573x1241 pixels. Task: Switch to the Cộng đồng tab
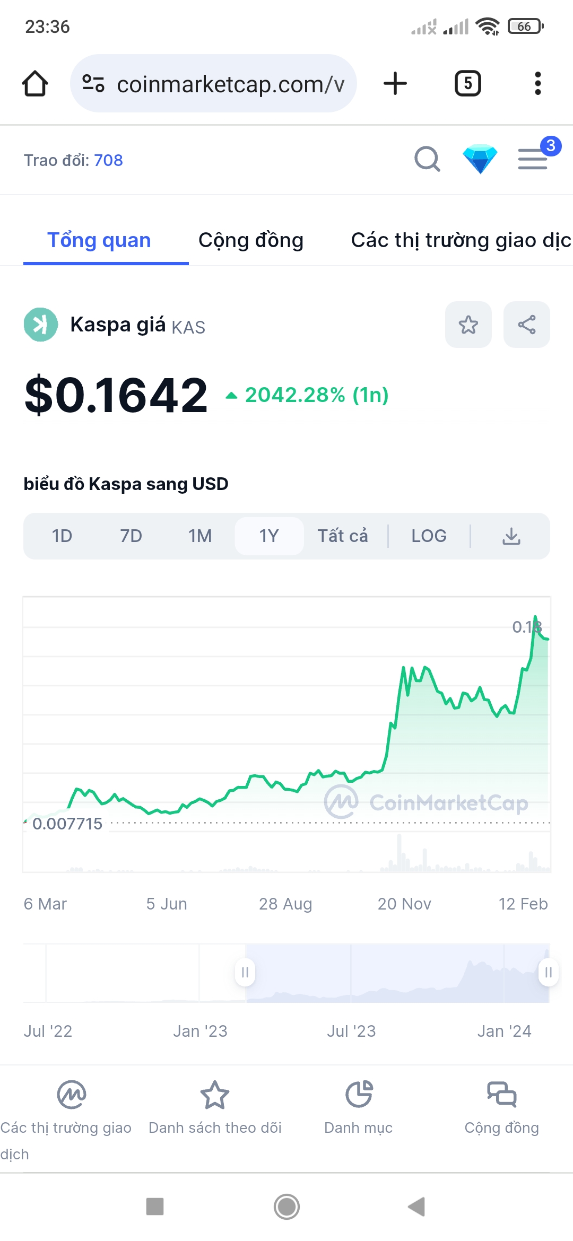(251, 240)
